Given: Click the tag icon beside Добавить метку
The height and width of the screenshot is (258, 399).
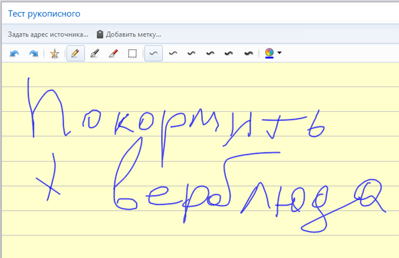Looking at the screenshot, I should [x=100, y=34].
